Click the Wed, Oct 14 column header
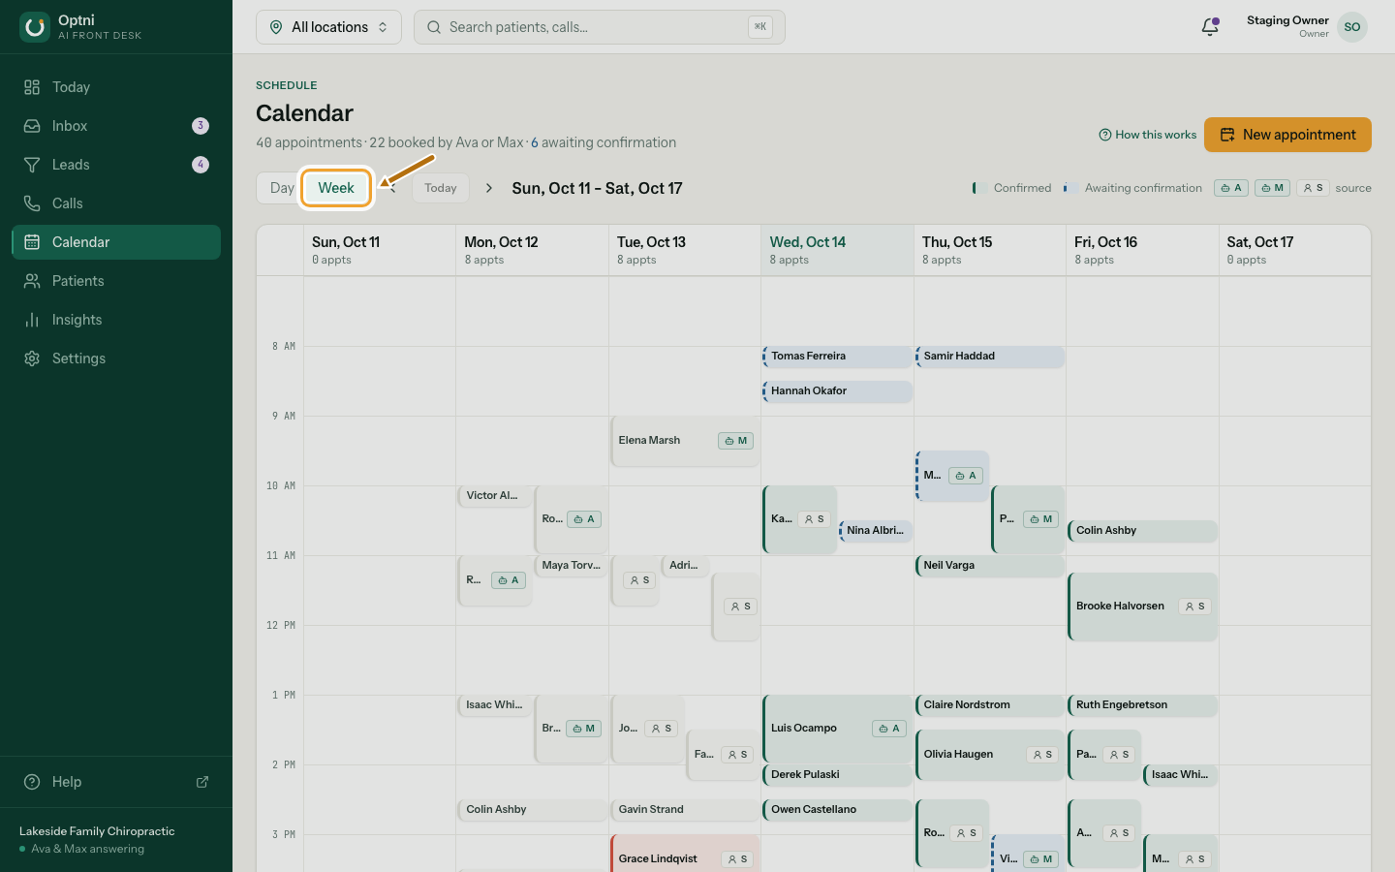 point(837,250)
